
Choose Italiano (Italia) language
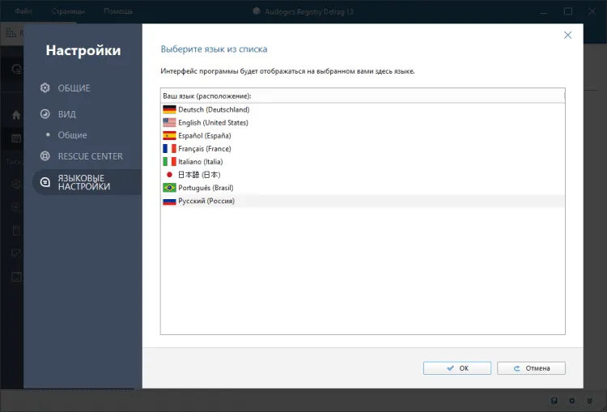[x=363, y=162]
